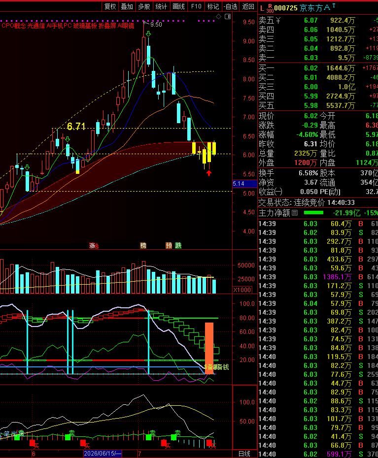
Task: Click the diamond icon above the price axis
Action: click(218, 17)
